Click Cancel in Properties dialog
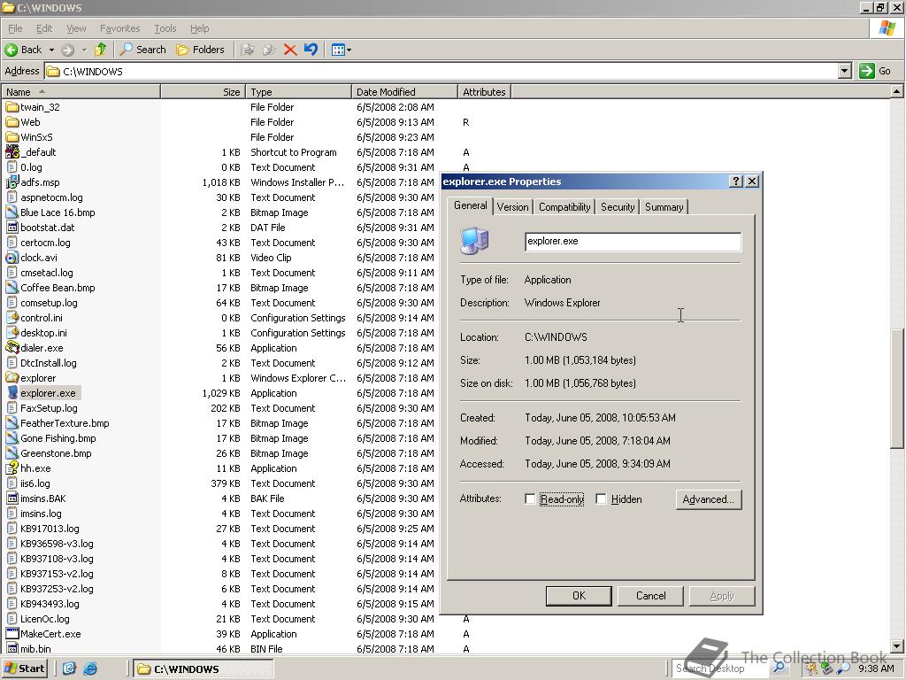Screen dimensions: 906x680 coord(650,596)
